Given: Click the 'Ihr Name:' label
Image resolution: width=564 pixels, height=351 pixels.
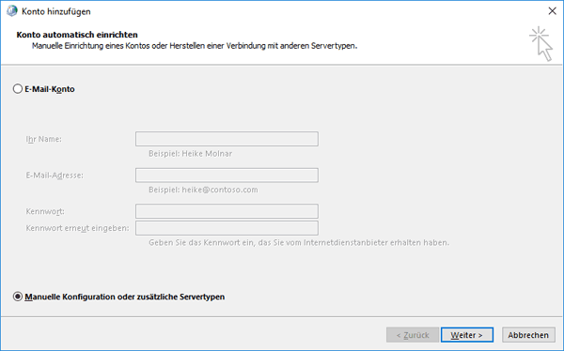Looking at the screenshot, I should coord(43,139).
